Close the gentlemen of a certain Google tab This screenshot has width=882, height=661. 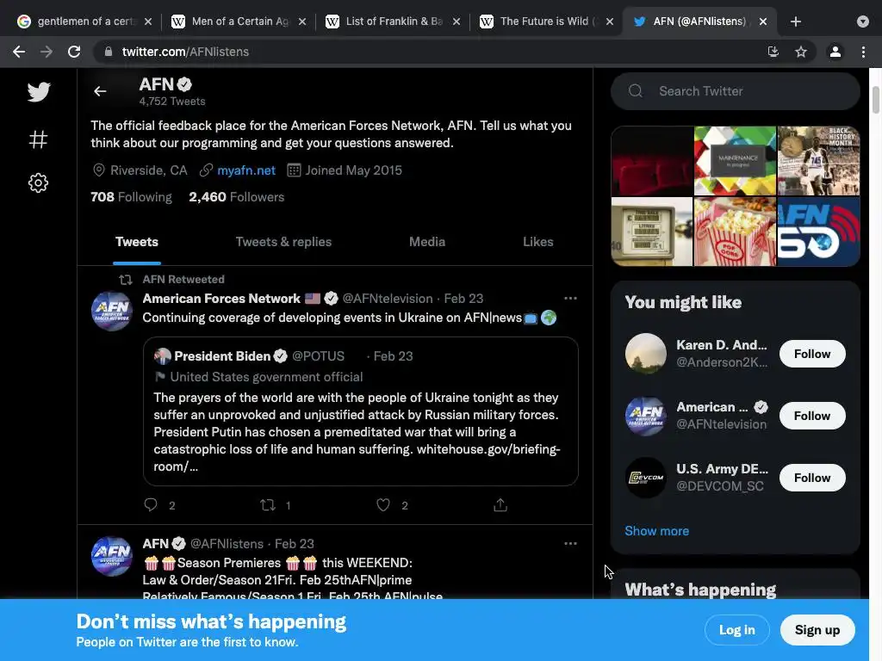pyautogui.click(x=148, y=22)
